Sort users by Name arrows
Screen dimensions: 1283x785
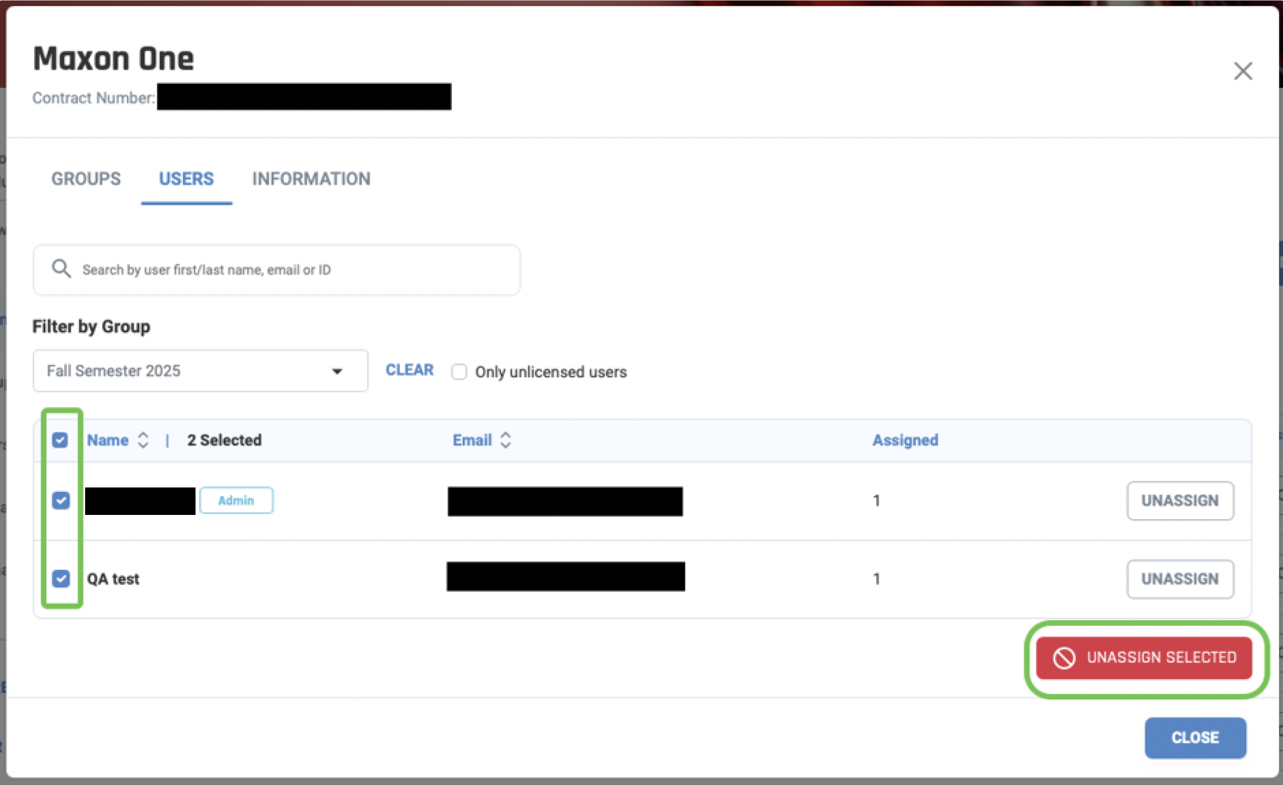[143, 440]
